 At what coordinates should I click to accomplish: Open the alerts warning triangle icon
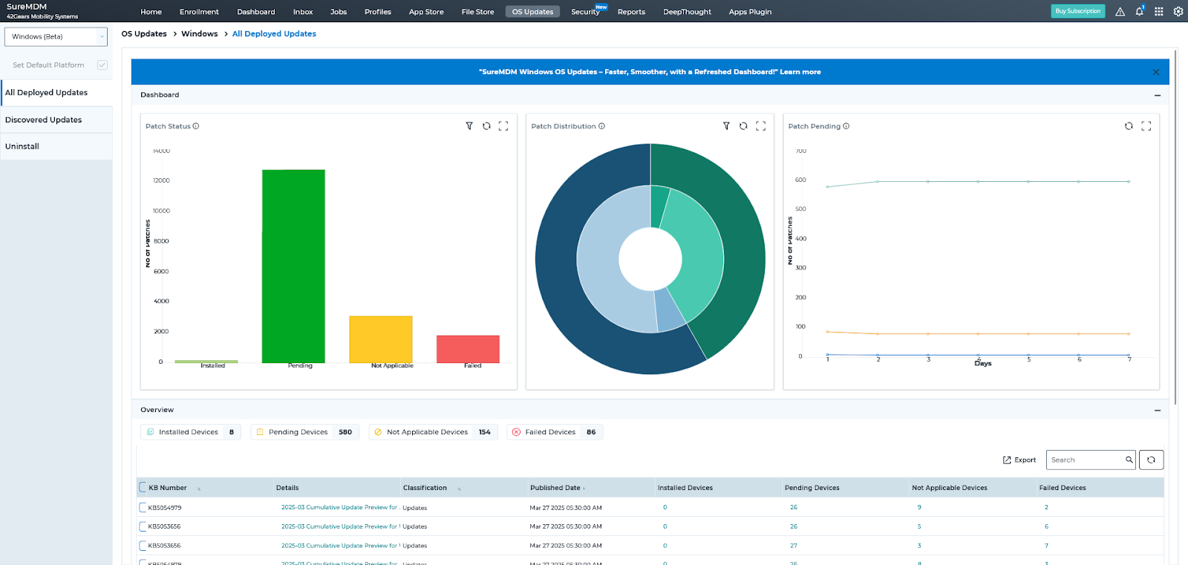(1120, 11)
